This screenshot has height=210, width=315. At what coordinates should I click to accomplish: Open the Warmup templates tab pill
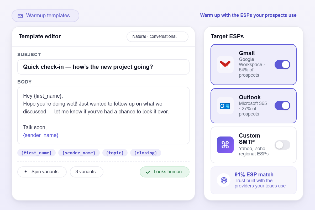45,16
